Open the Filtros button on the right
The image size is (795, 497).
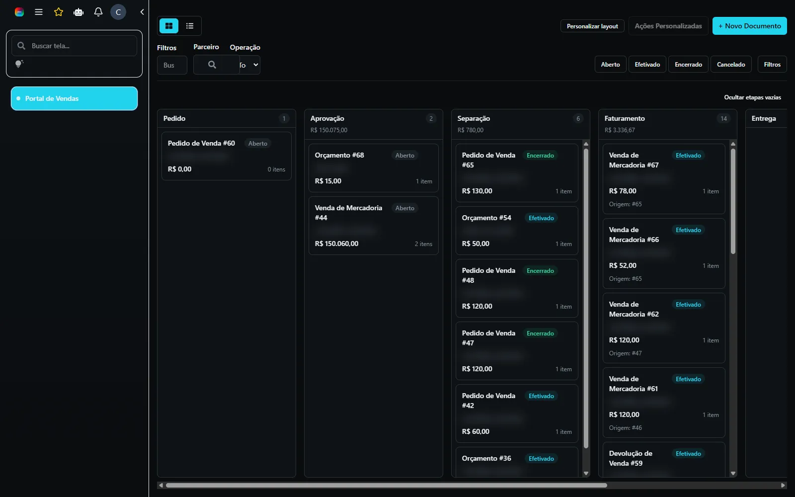pos(772,65)
